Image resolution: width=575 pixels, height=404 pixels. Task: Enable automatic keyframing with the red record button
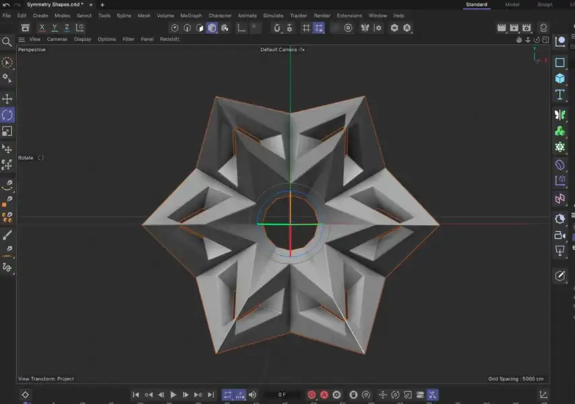tap(323, 395)
